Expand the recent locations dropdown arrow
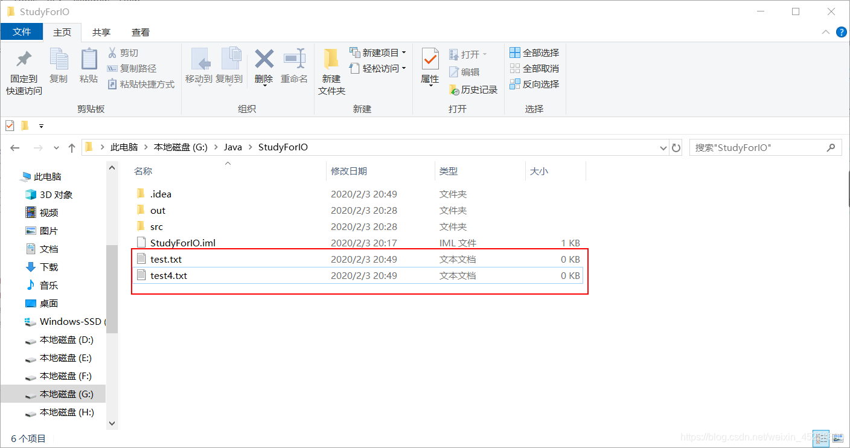The width and height of the screenshot is (850, 448). point(56,147)
